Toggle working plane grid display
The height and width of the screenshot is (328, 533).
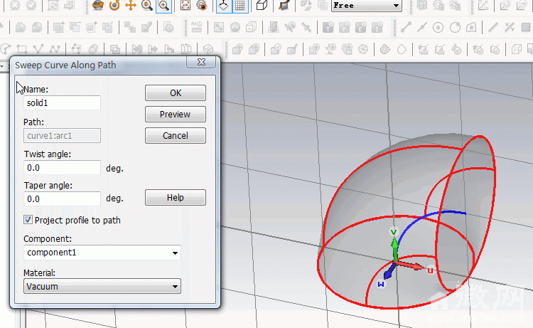(240, 5)
